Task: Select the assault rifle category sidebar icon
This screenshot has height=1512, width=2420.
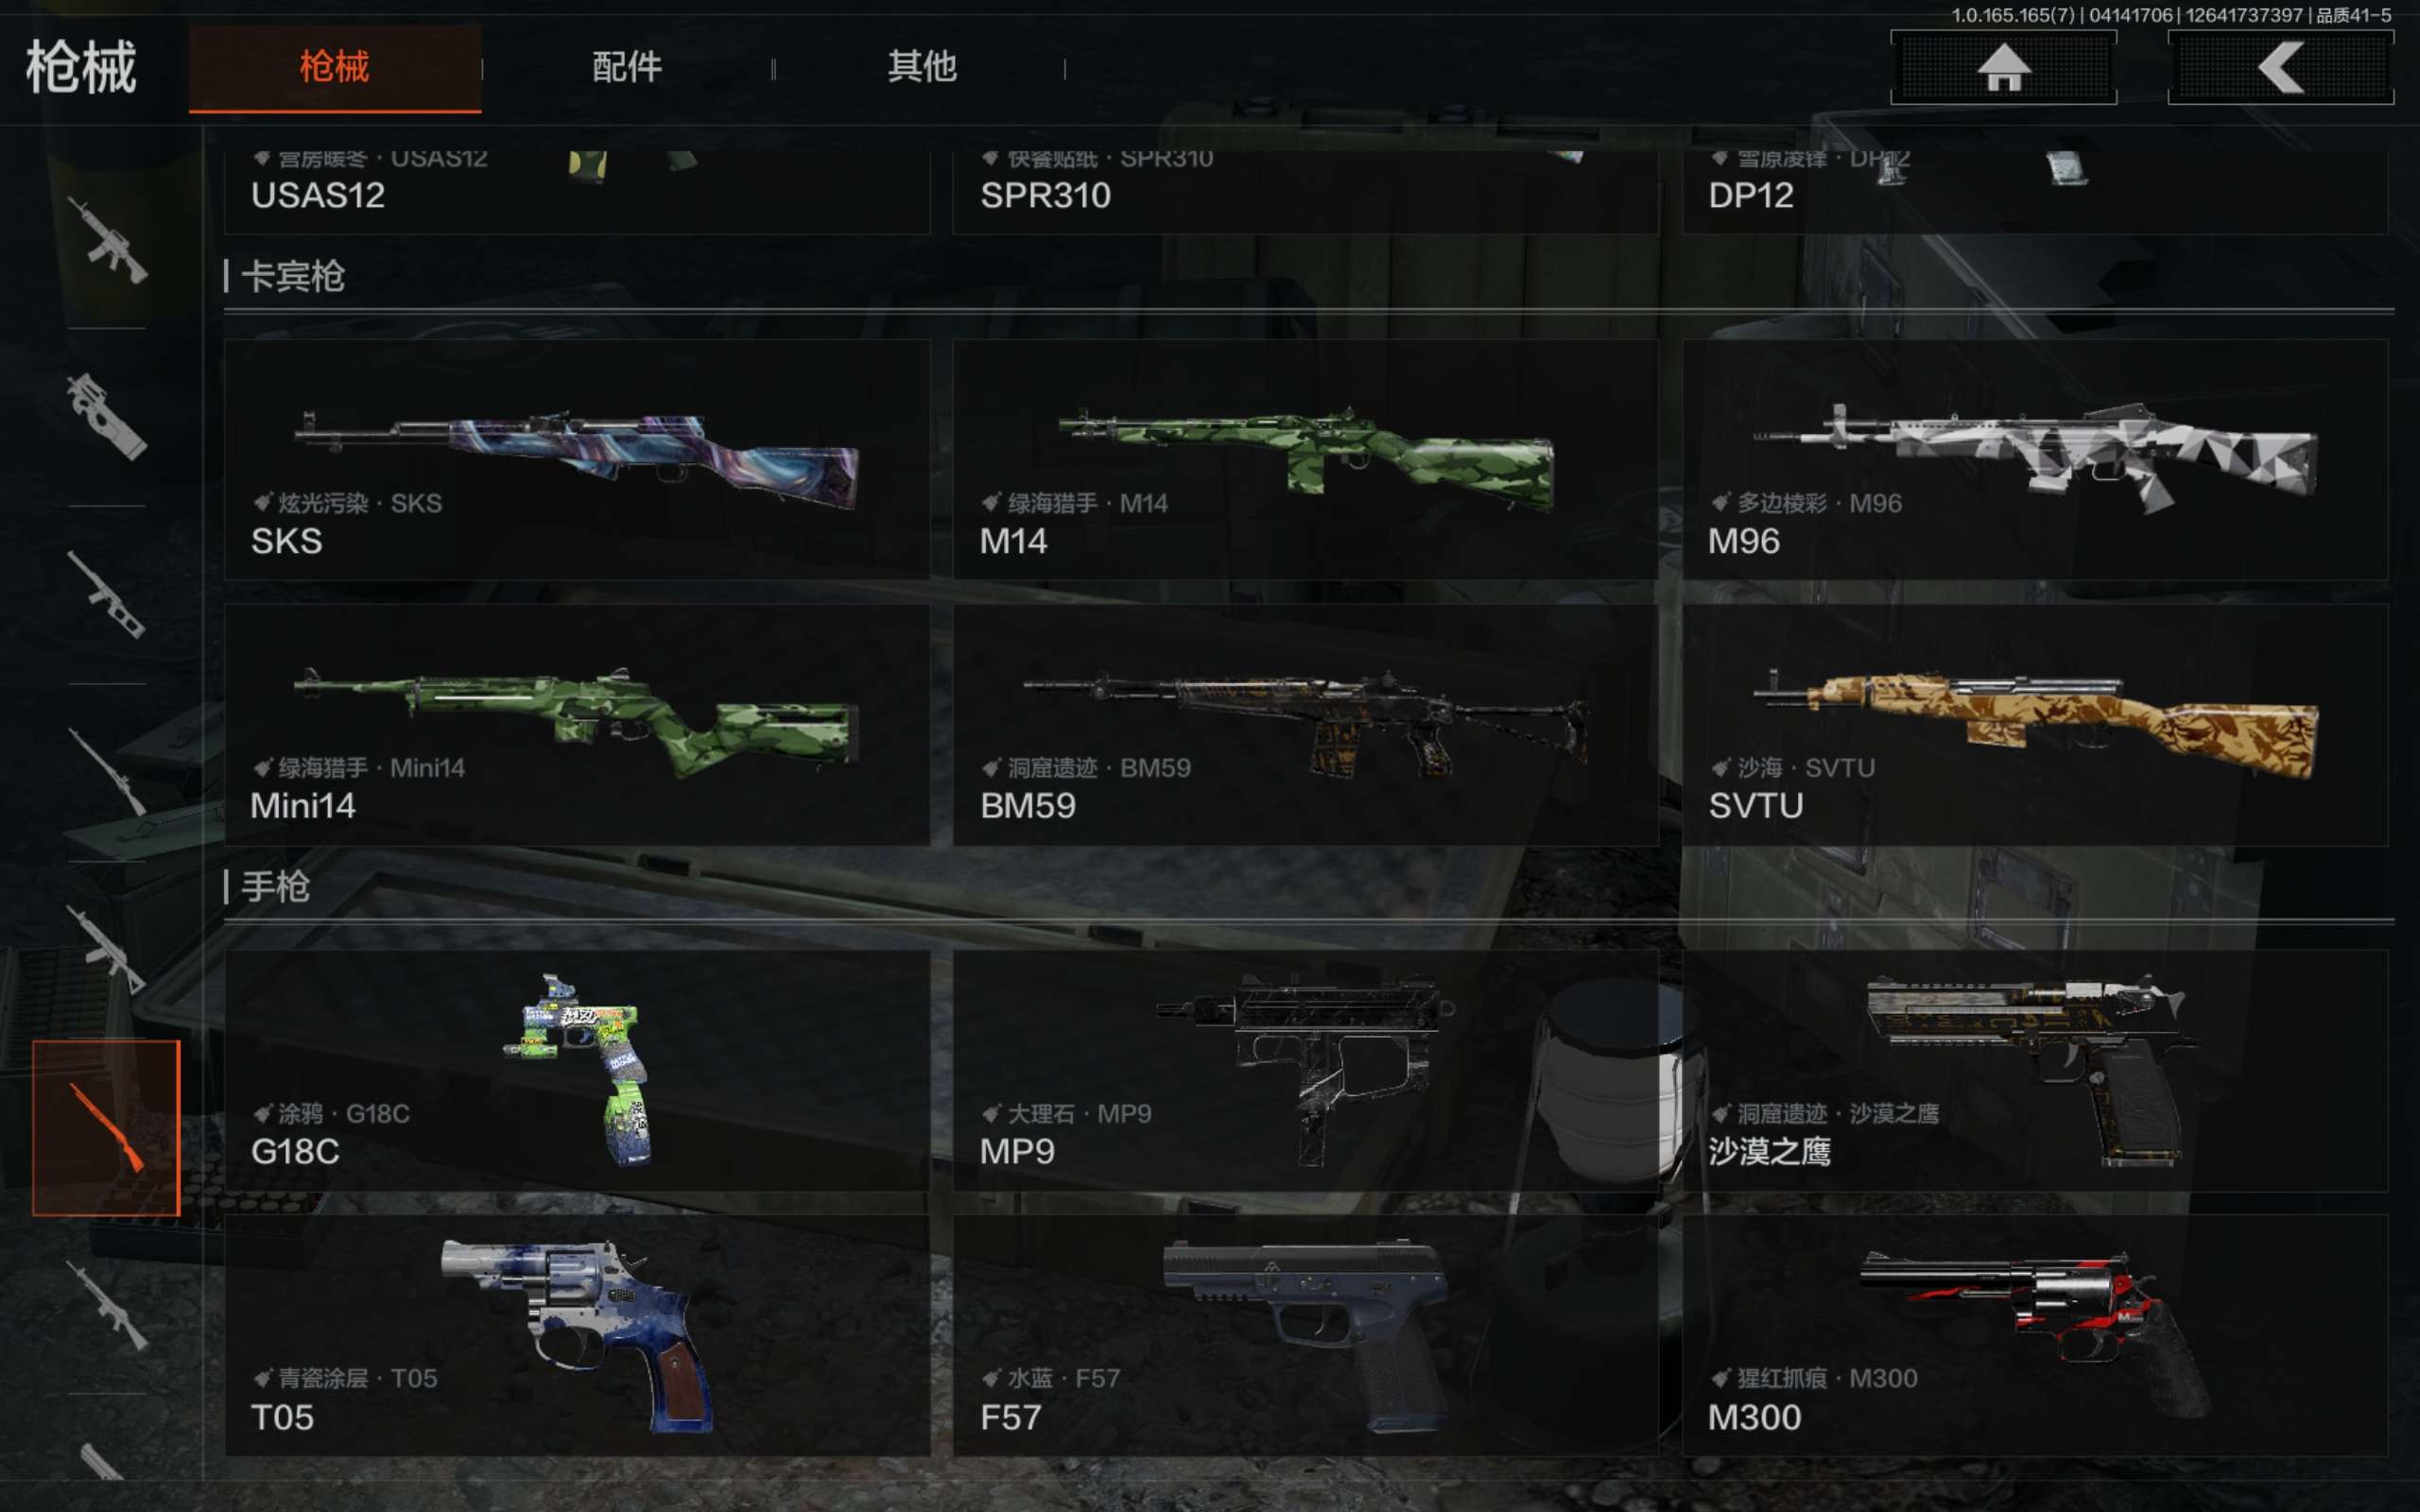Action: coord(107,240)
